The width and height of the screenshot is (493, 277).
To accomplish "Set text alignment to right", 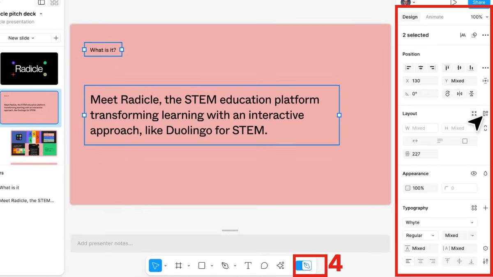I will coord(432,261).
